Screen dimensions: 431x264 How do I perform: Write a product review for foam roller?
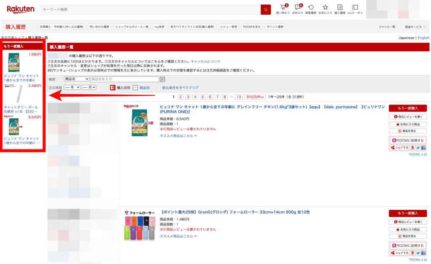tap(408, 222)
